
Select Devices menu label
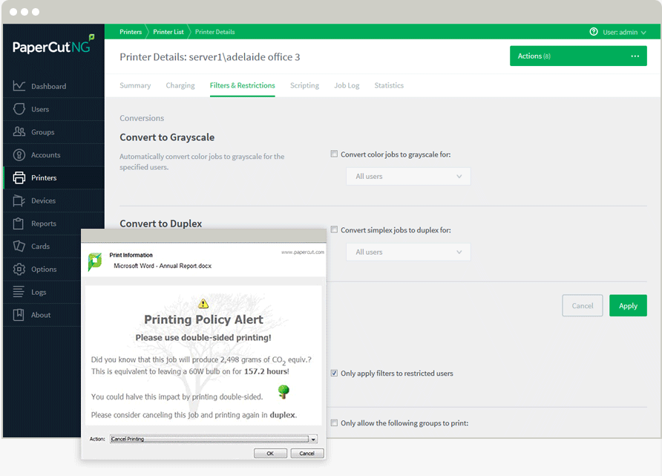[x=44, y=200]
